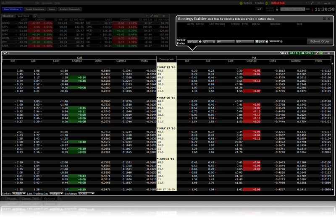Open the DAY time-in-force dropdown
The height and width of the screenshot is (218, 336).
261,42
